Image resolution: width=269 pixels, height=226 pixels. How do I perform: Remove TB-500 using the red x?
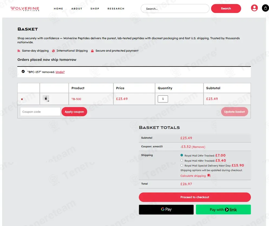(22, 99)
